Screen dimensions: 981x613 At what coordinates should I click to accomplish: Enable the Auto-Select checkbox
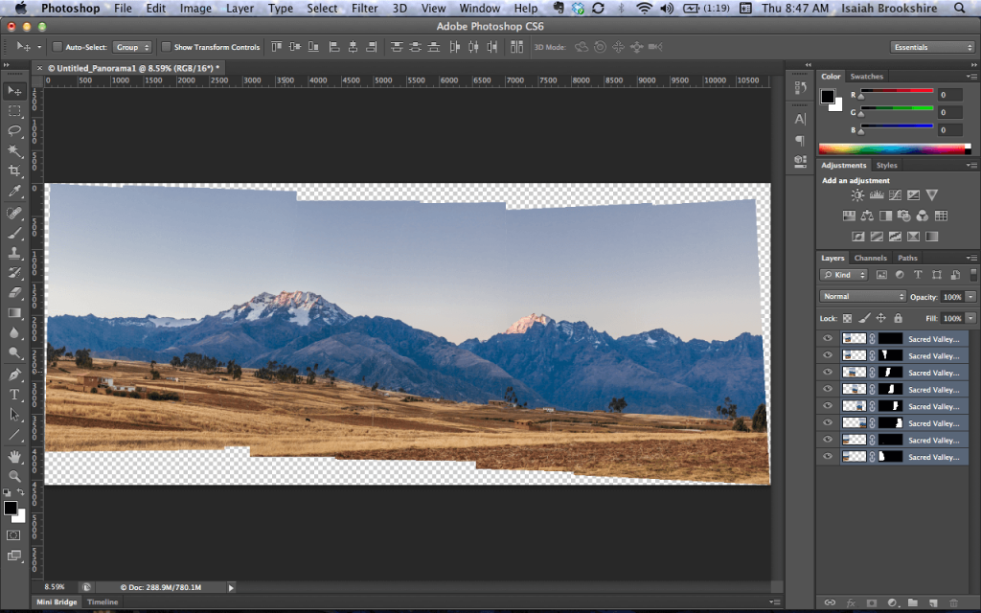(x=57, y=47)
